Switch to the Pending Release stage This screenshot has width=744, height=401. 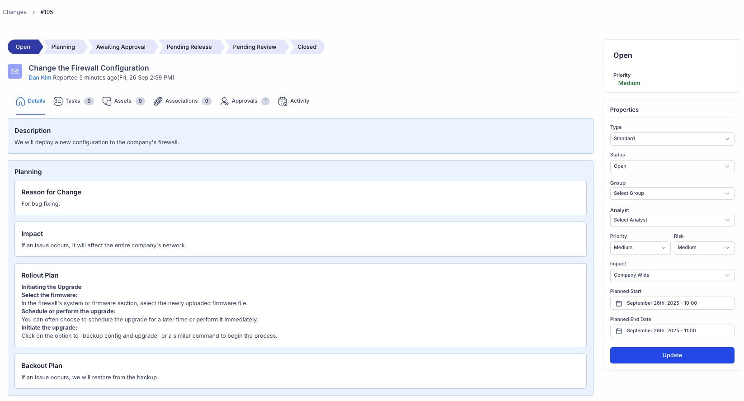(189, 47)
